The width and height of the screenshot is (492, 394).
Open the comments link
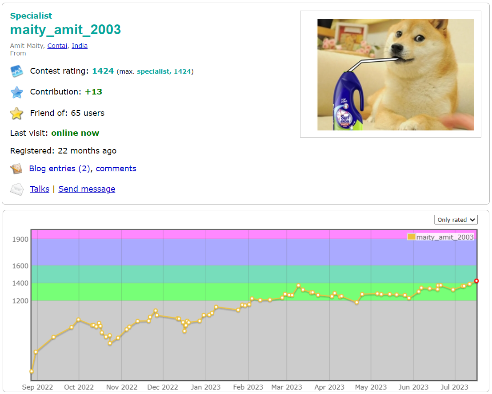coord(116,169)
